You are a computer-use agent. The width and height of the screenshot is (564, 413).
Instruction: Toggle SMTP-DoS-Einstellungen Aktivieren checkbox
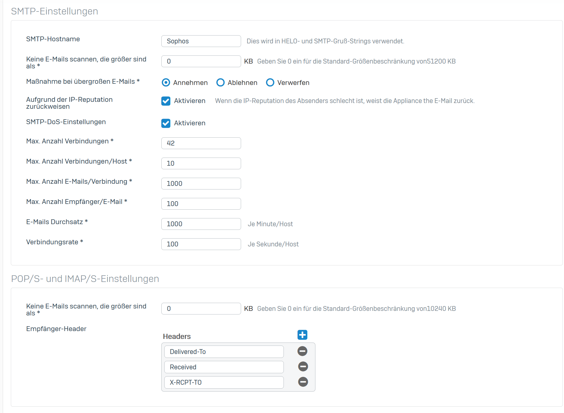click(x=166, y=123)
